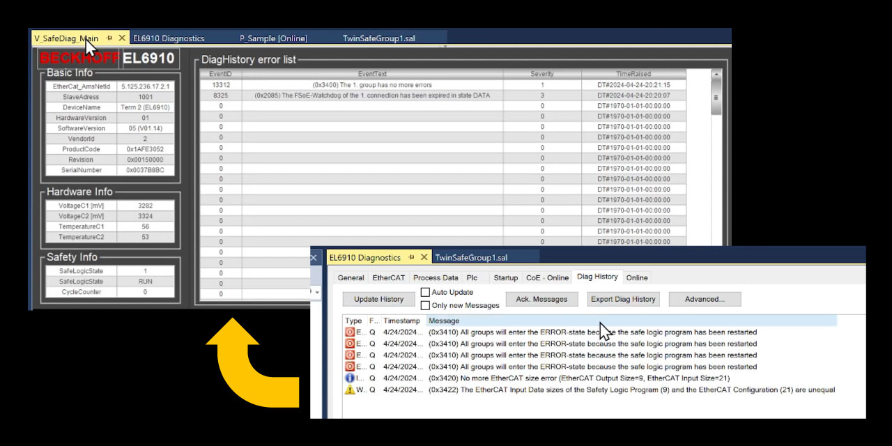Click Export Diag History
892x446 pixels.
tap(622, 299)
